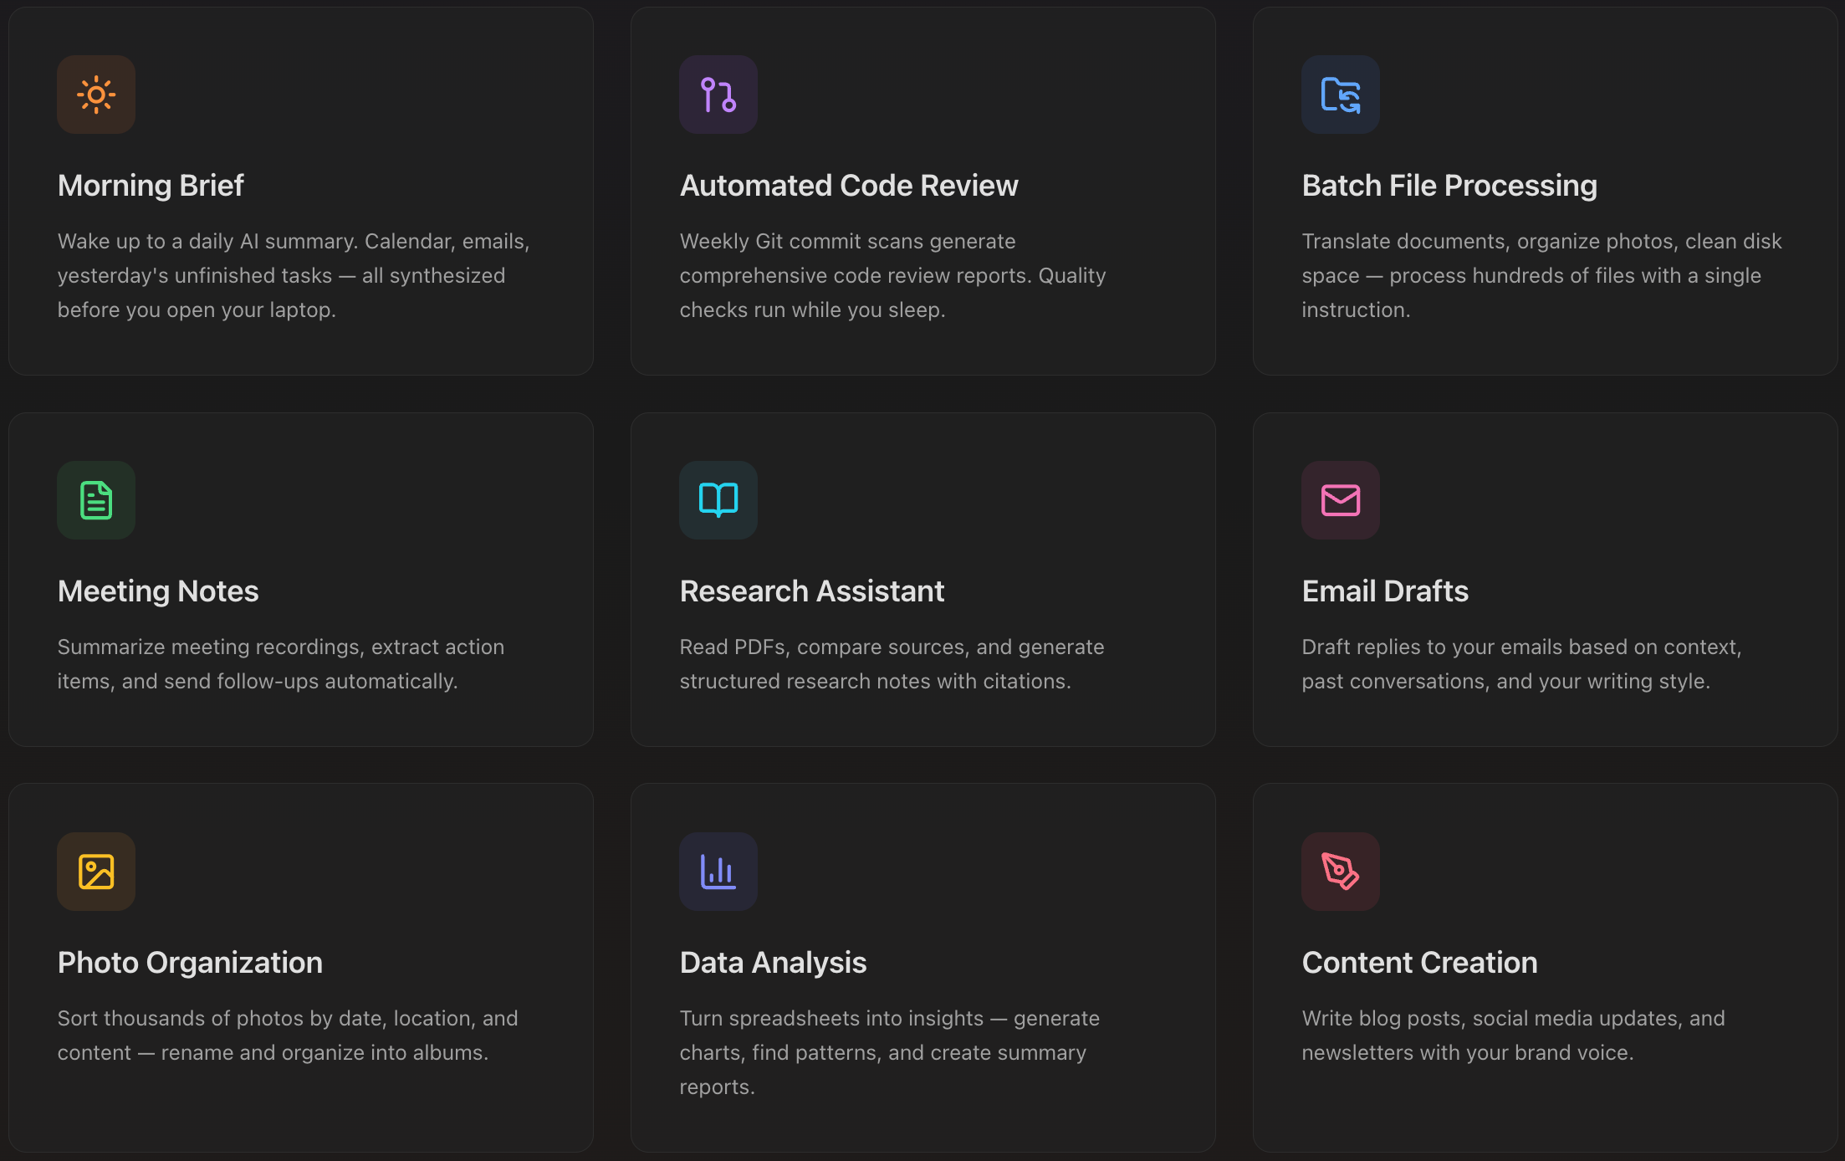Click the Meeting Notes heading
Viewport: 1845px width, 1161px height.
(x=158, y=591)
